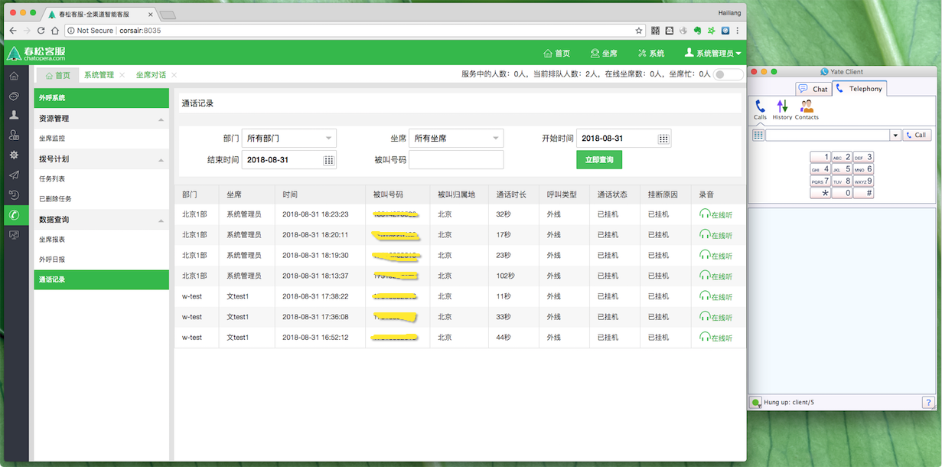Click green star extension icon in Chrome
Screen dimensions: 942x467
[x=711, y=31]
